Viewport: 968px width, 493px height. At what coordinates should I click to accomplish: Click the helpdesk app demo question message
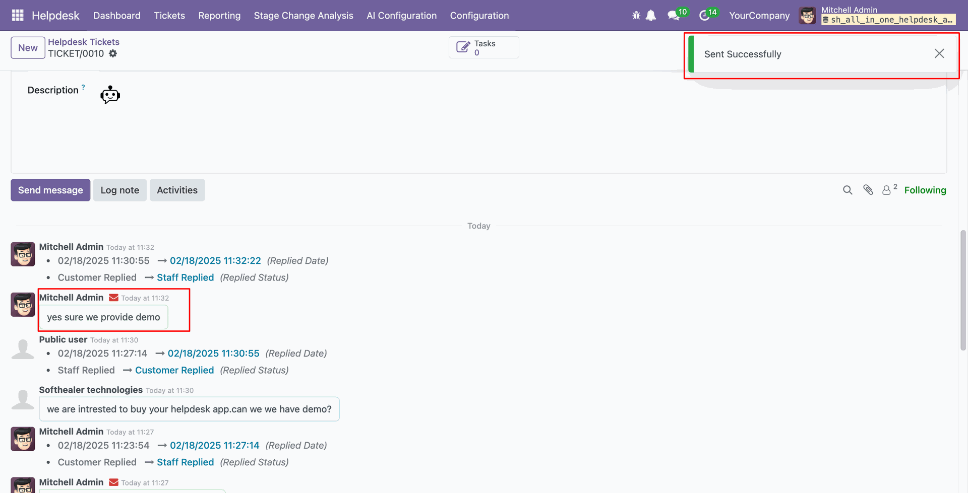tap(189, 409)
